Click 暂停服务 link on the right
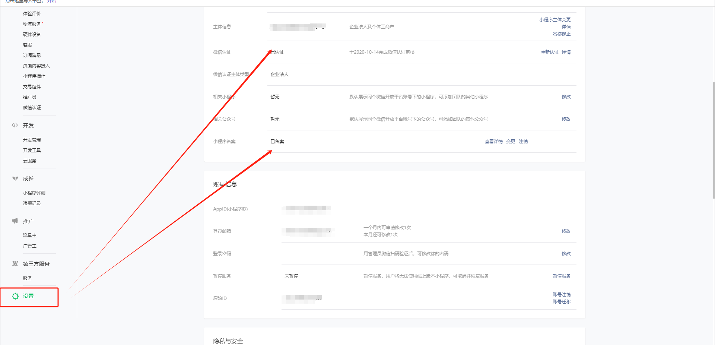The height and width of the screenshot is (345, 715). 561,276
